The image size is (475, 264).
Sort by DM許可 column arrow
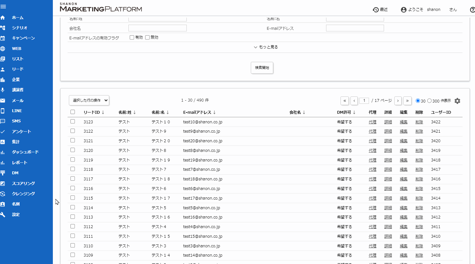(354, 112)
